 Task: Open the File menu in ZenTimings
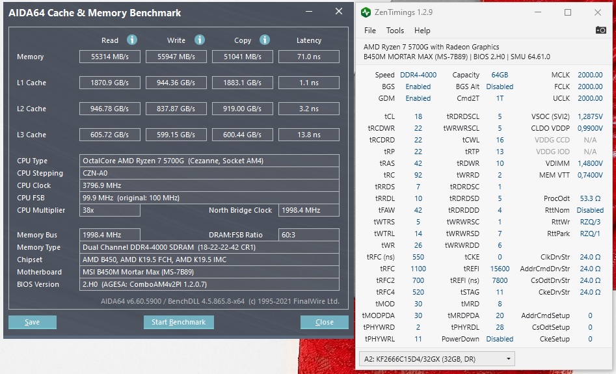coord(369,31)
